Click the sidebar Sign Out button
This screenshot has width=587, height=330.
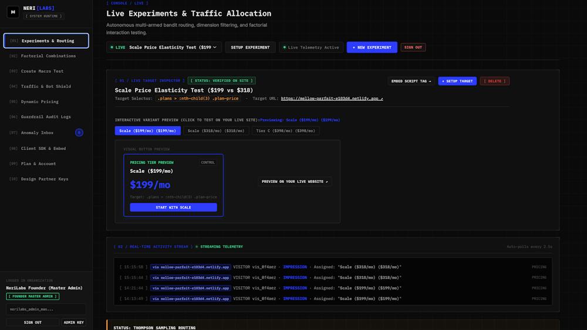32,322
